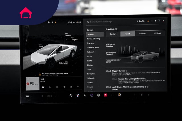This screenshot has width=182, height=121.
Task: Tap the right arrow beside the volume icon
Action: coord(148,95)
